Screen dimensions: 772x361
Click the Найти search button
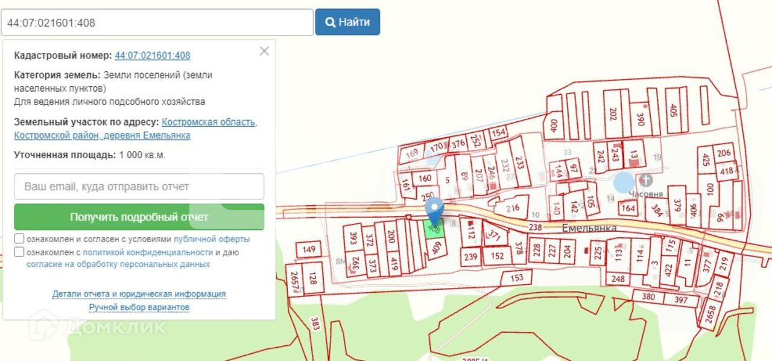347,22
